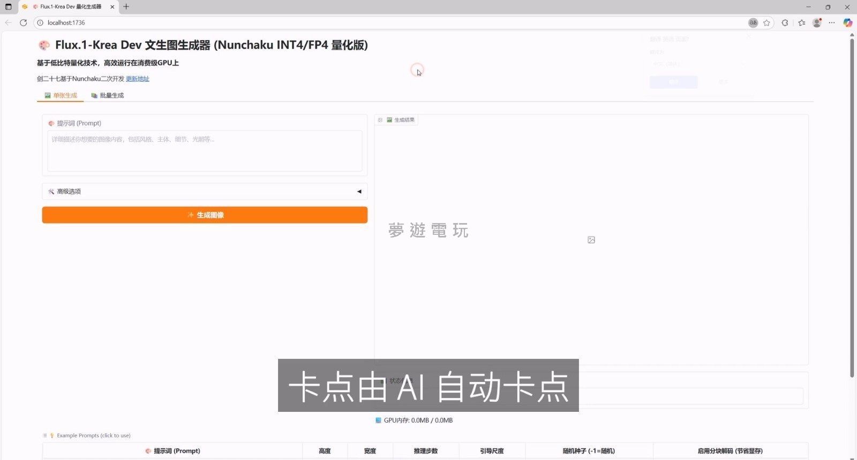857x460 pixels.
Task: Open a new browser tab
Action: point(126,7)
